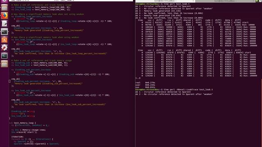Add a new terminal tab with green plus
This screenshot has width=262, height=147.
(257, 1)
